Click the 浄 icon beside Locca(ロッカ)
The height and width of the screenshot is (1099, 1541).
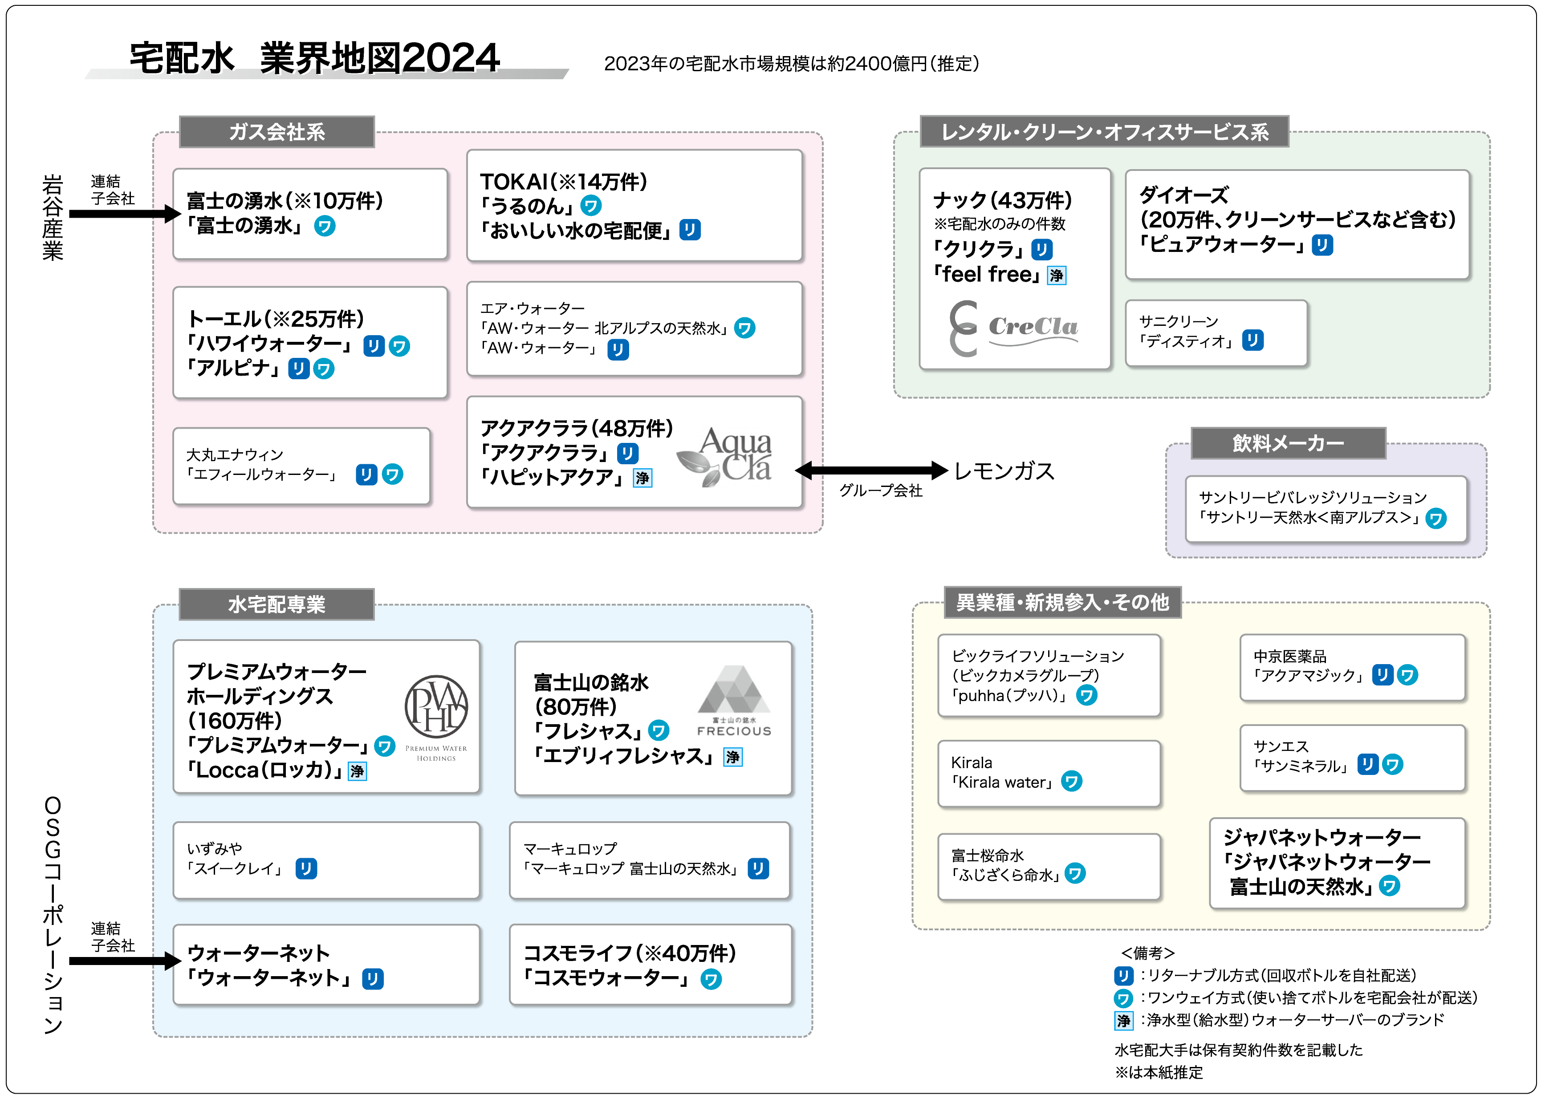pyautogui.click(x=358, y=771)
